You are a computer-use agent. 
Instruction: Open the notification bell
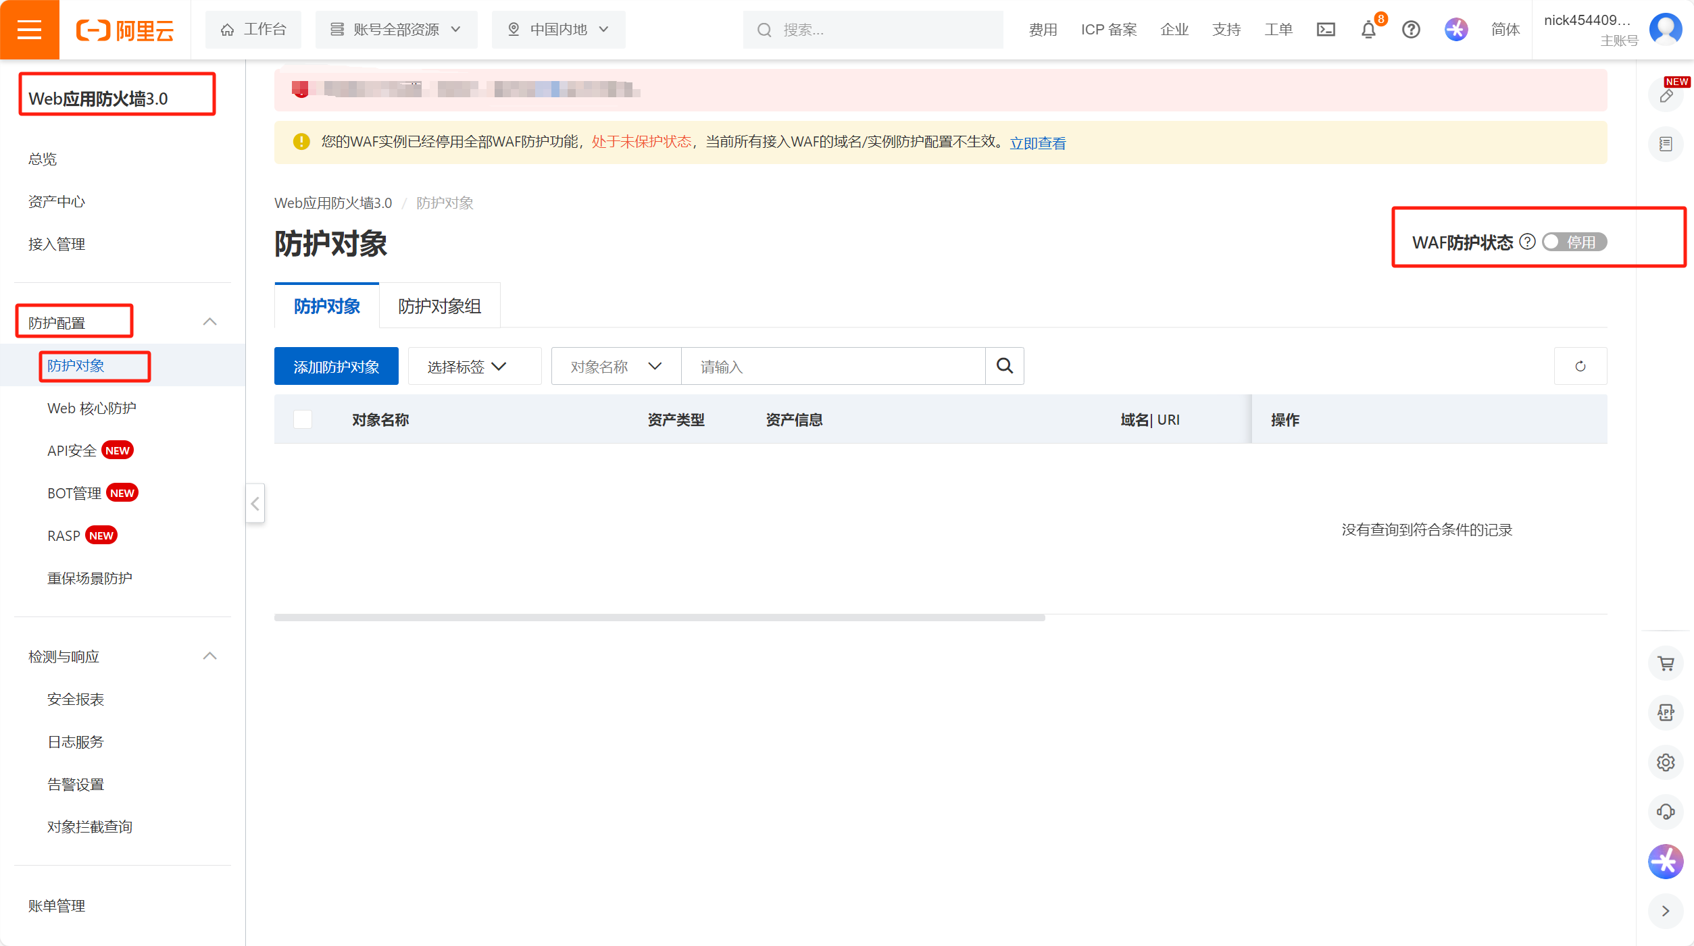(1368, 30)
